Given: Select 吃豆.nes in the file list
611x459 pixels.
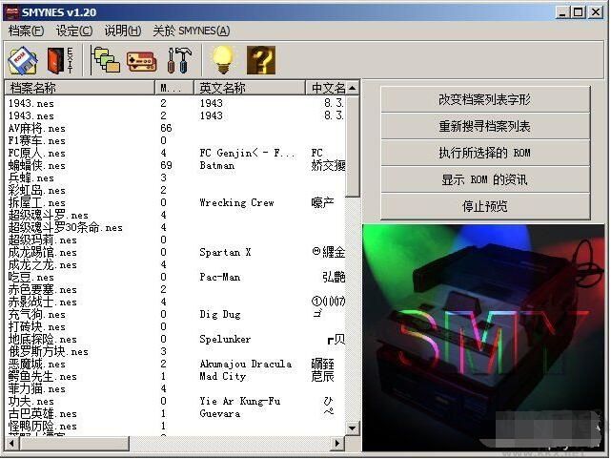Looking at the screenshot, I should (x=31, y=278).
